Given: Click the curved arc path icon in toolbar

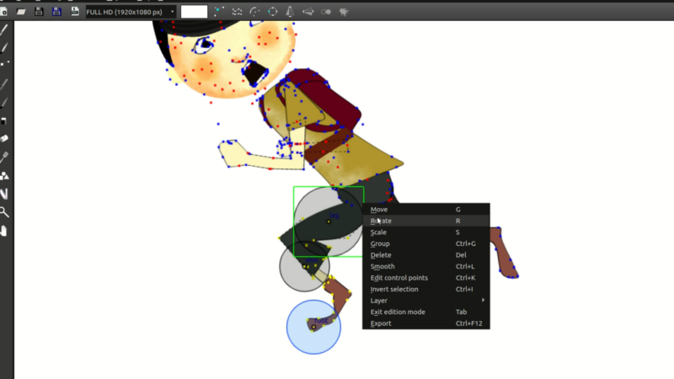Looking at the screenshot, I should tap(255, 12).
